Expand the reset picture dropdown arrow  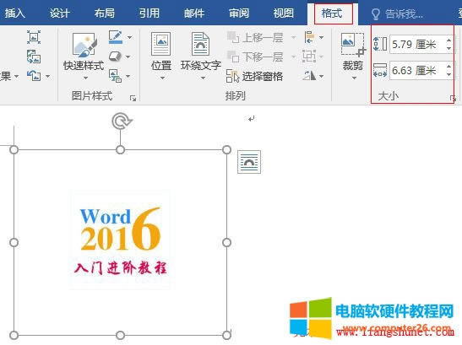point(48,76)
